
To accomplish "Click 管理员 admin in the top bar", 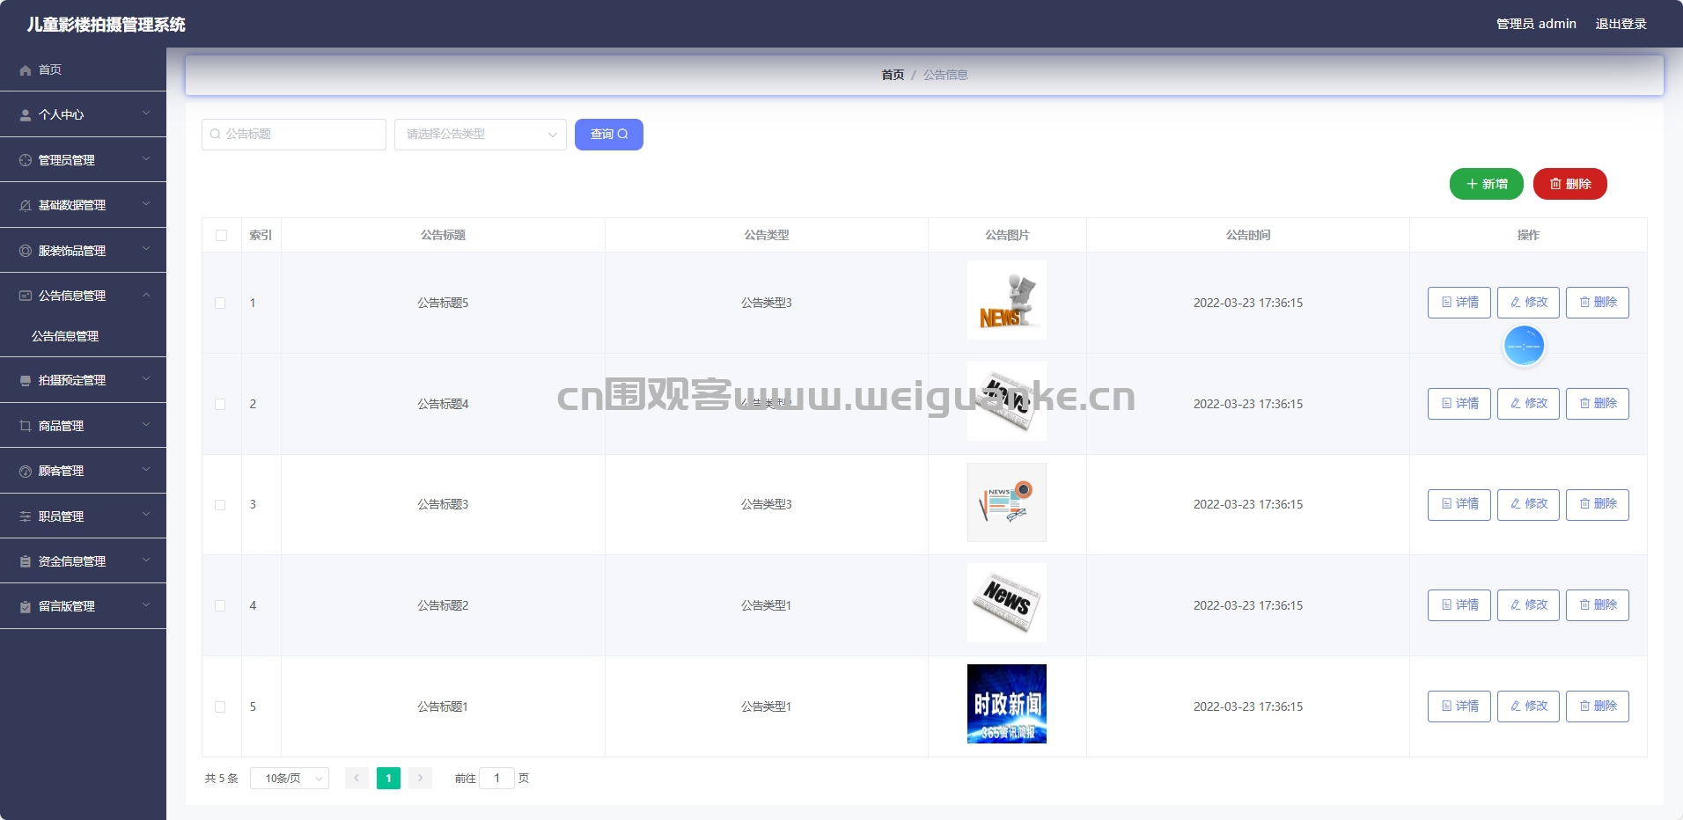I will (x=1536, y=24).
